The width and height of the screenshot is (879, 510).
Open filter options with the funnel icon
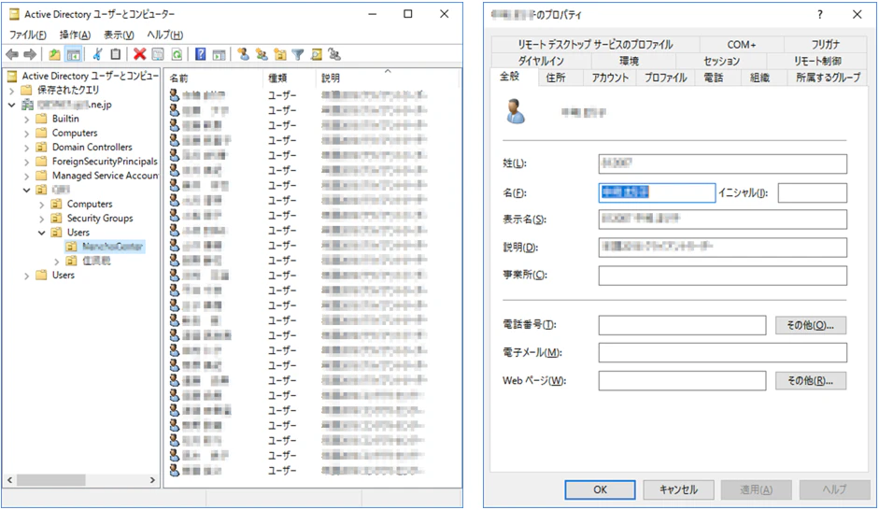click(x=298, y=54)
